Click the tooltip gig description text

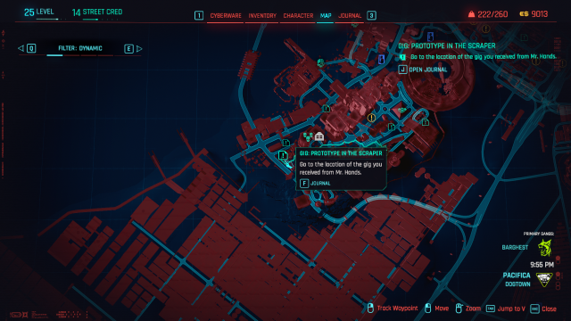(x=341, y=169)
